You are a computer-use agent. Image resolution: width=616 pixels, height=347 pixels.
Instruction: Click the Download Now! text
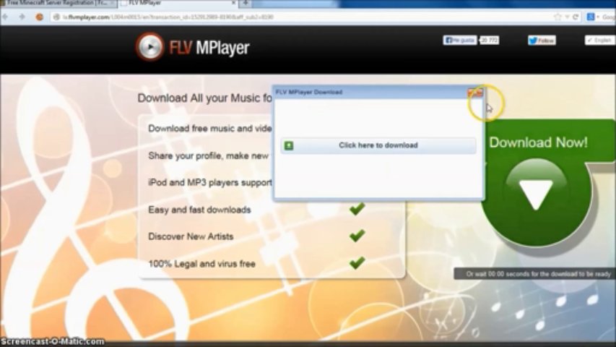[538, 142]
